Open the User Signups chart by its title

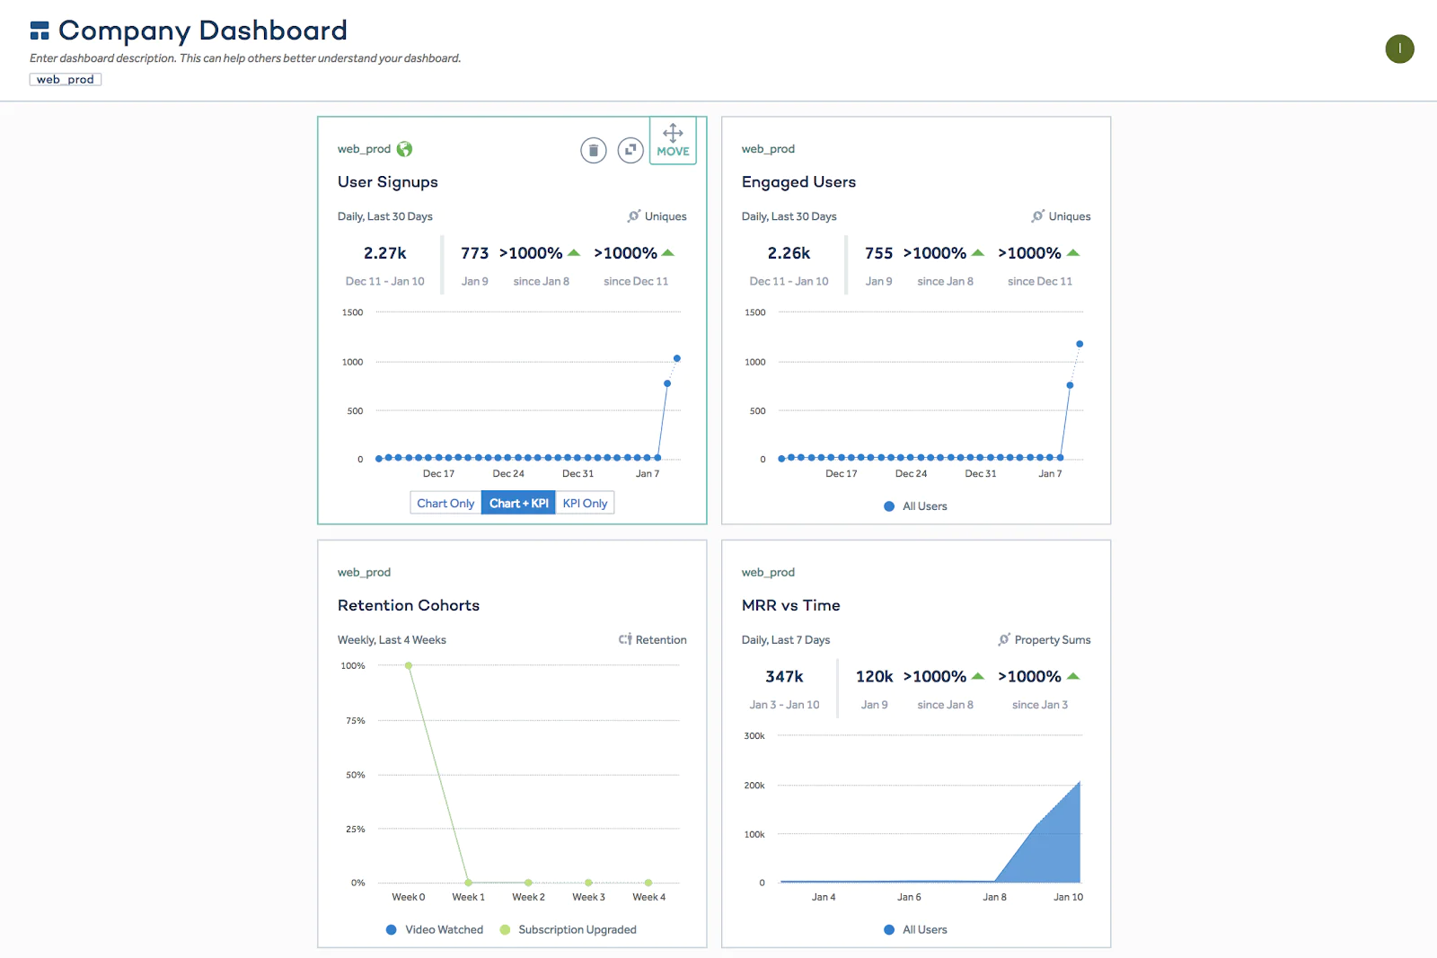click(x=386, y=181)
